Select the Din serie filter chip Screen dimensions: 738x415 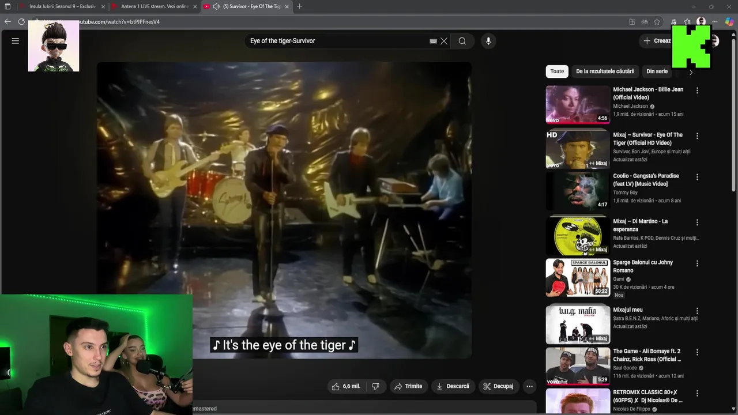657,71
